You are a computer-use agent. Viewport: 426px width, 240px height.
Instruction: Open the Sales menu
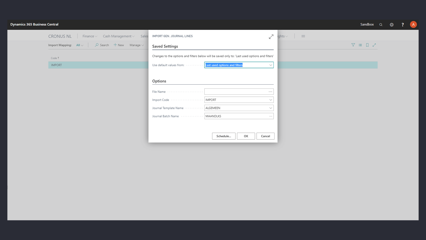click(144, 36)
